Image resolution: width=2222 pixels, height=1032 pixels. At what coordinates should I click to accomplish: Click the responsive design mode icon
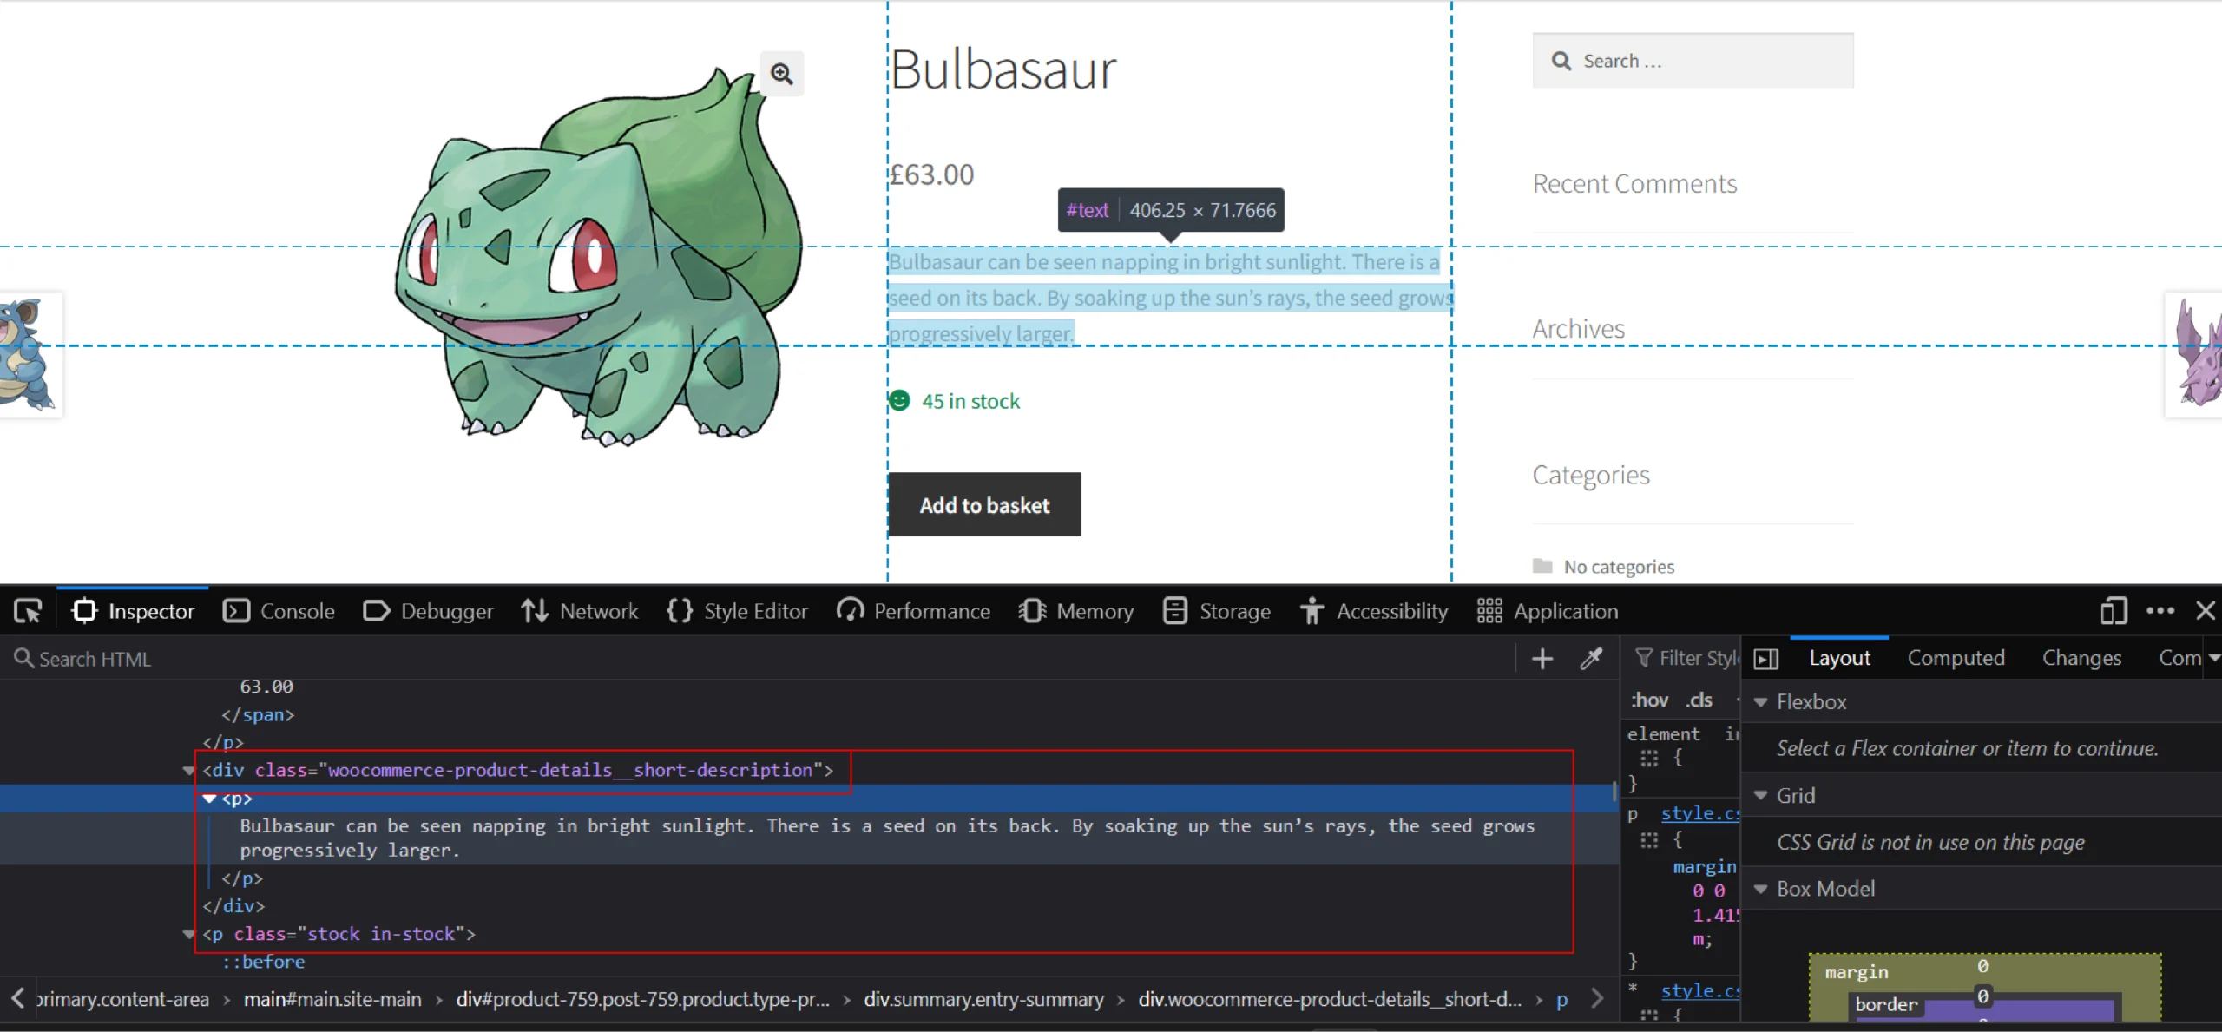click(2114, 611)
